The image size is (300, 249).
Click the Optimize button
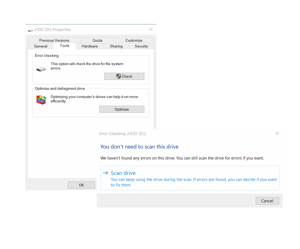[122, 110]
